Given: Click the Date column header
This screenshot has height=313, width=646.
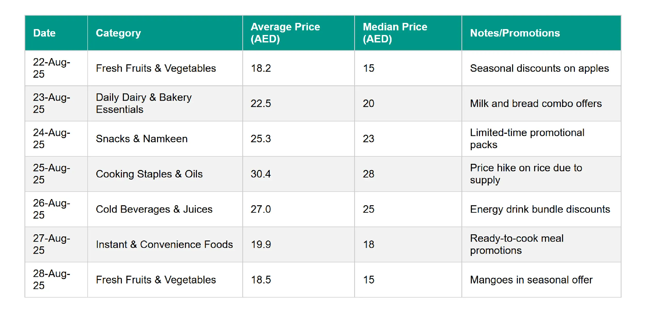Looking at the screenshot, I should (x=44, y=33).
